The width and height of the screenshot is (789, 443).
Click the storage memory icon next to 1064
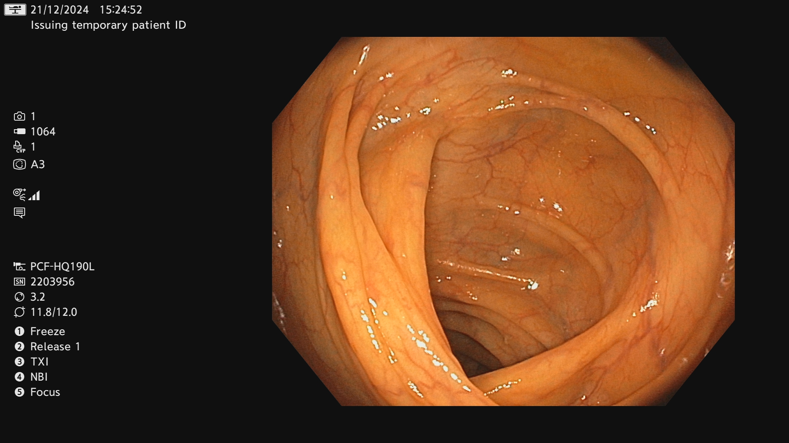click(19, 132)
